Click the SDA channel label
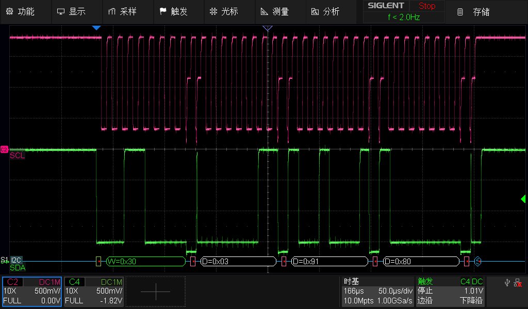This screenshot has width=528, height=309. pos(18,268)
